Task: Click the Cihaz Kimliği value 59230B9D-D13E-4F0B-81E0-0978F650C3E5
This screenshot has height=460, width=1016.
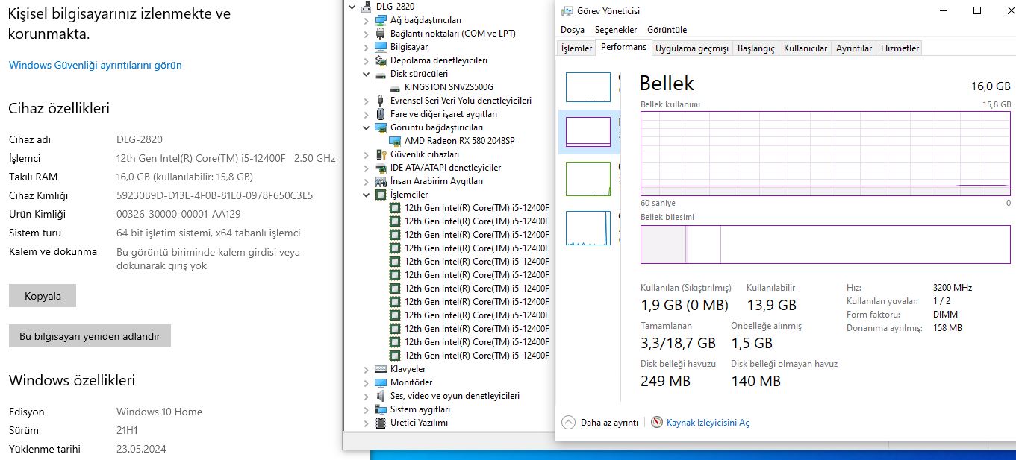Action: click(x=215, y=195)
